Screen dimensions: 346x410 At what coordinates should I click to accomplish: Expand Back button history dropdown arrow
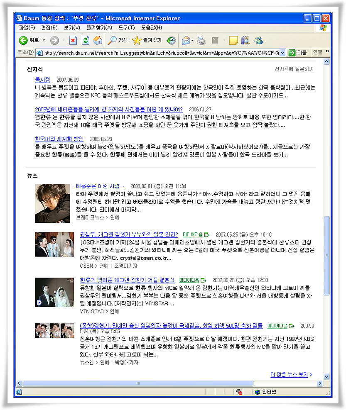(x=44, y=40)
